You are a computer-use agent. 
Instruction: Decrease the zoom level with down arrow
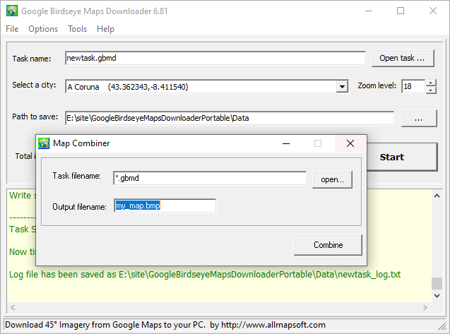(431, 90)
